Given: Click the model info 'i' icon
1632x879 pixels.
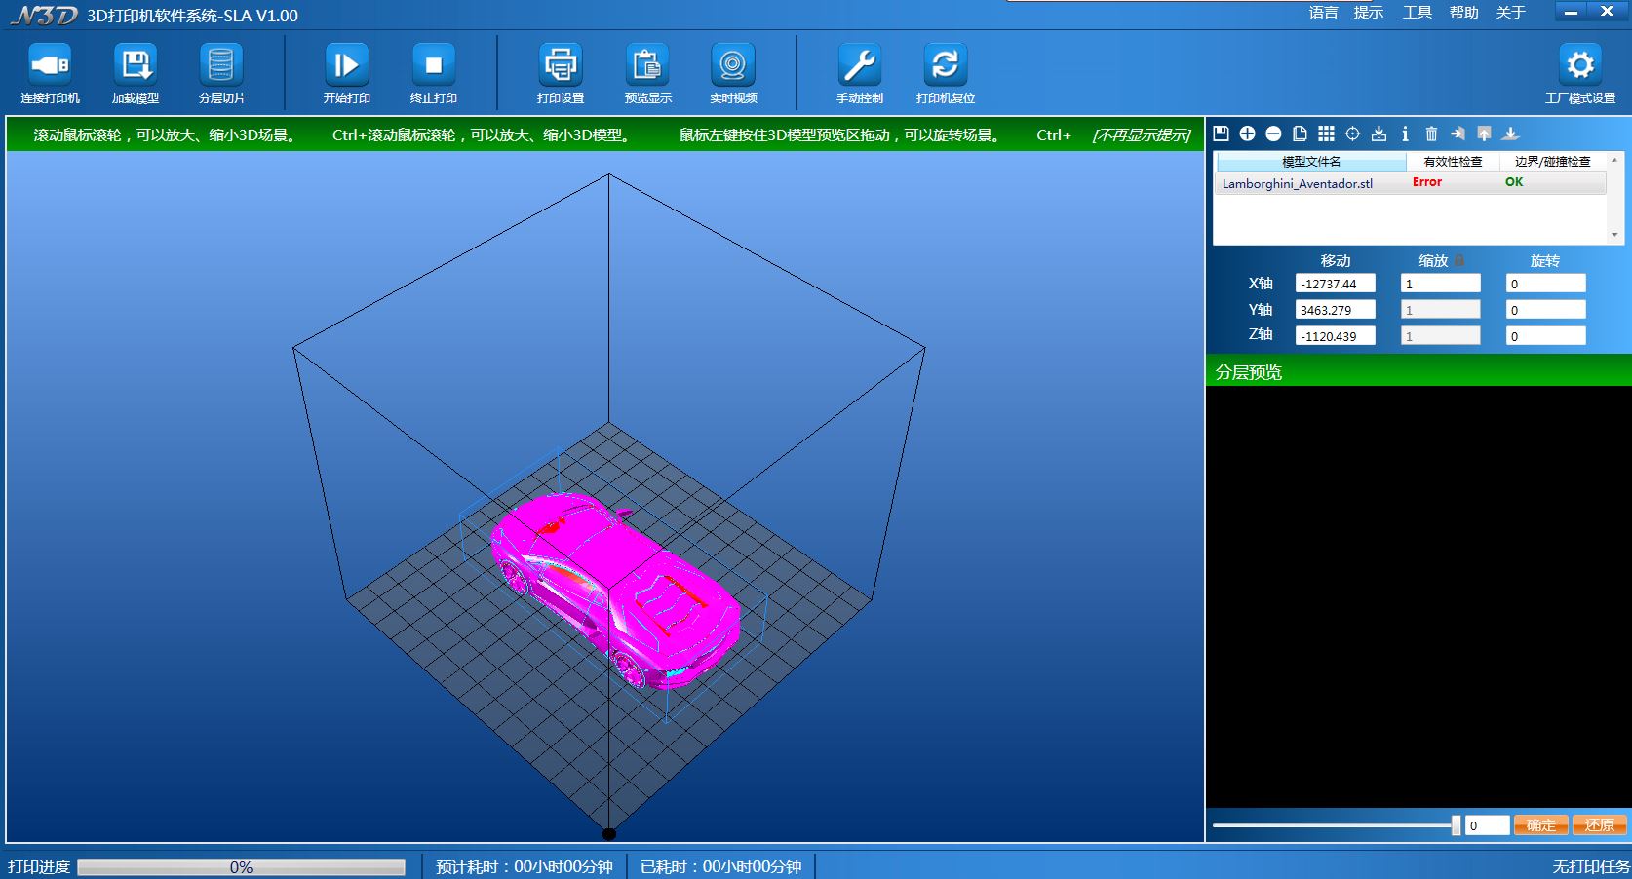Looking at the screenshot, I should tap(1405, 134).
